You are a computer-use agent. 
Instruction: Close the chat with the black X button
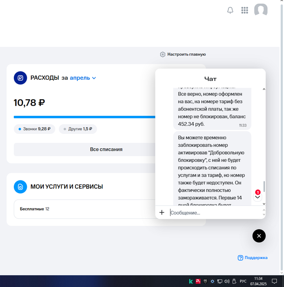point(259,236)
